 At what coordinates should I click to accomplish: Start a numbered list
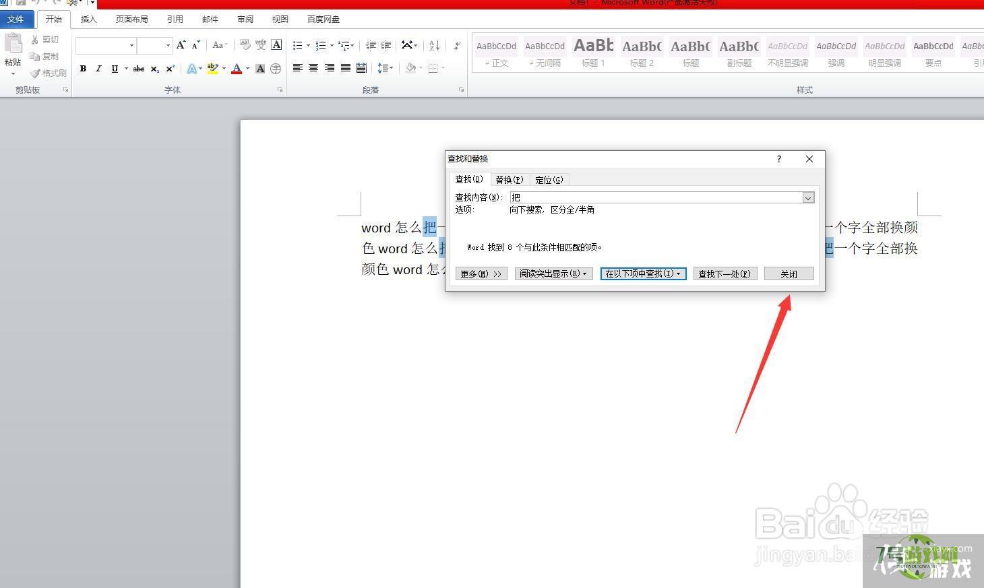(x=321, y=46)
